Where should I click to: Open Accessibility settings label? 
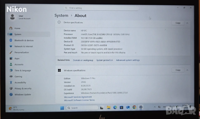(20, 82)
